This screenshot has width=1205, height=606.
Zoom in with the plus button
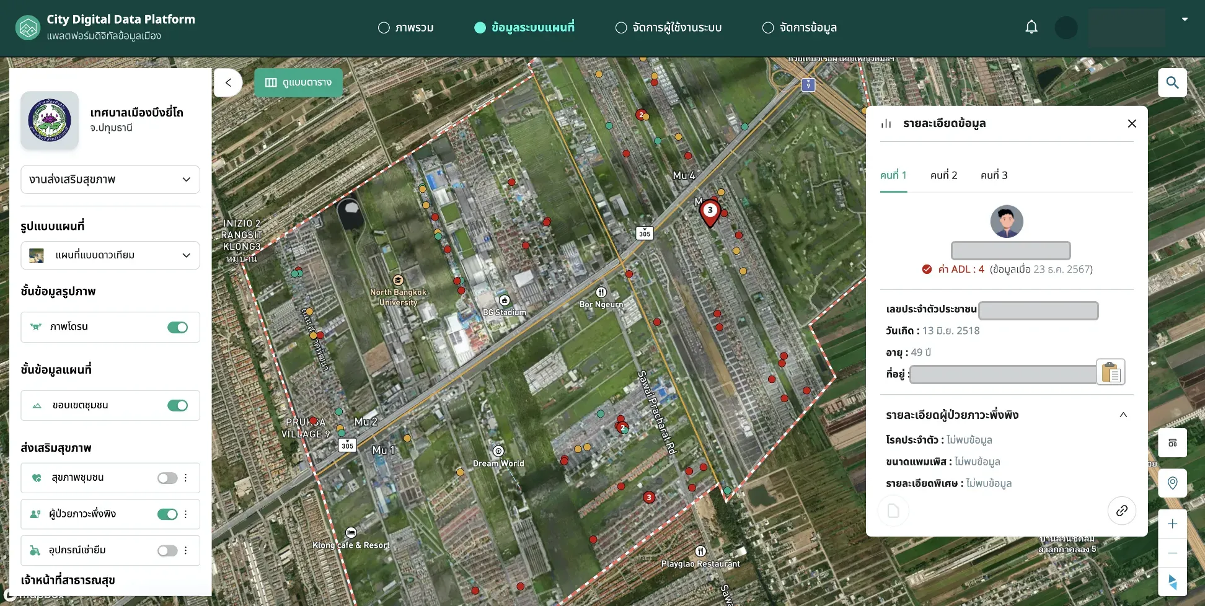point(1172,524)
